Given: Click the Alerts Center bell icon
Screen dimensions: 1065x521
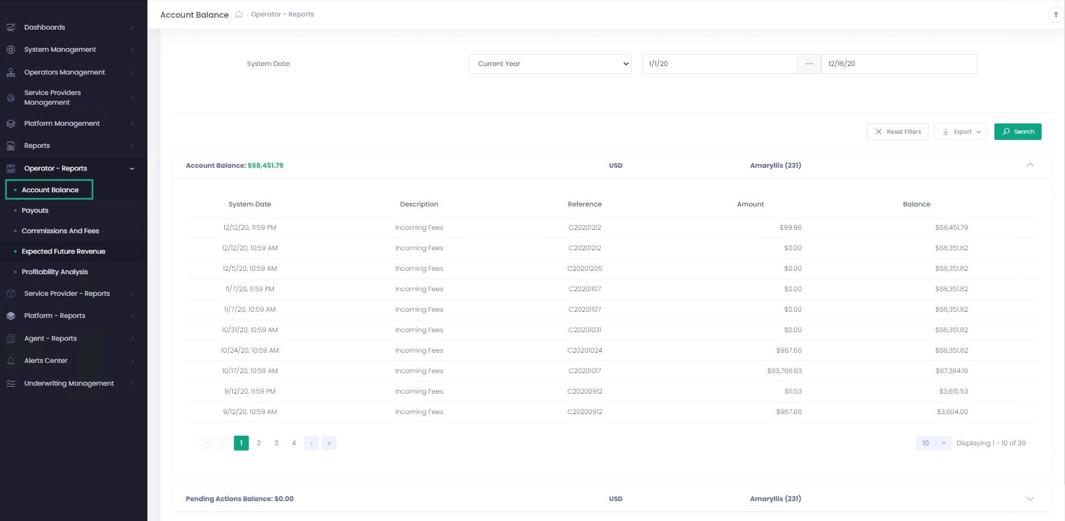Looking at the screenshot, I should (11, 361).
